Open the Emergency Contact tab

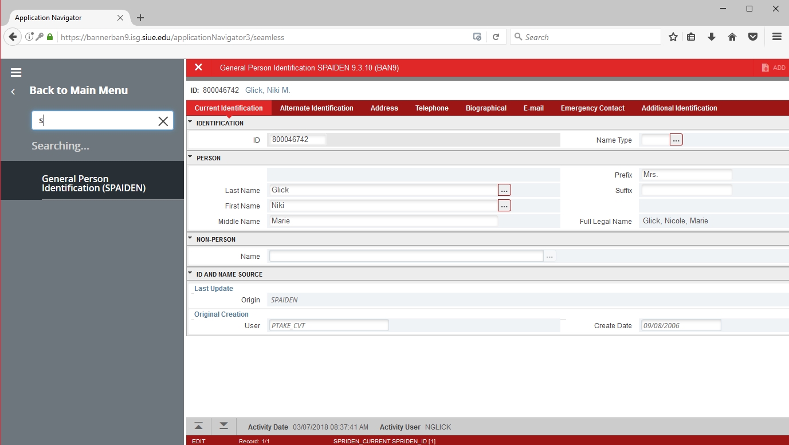point(592,108)
